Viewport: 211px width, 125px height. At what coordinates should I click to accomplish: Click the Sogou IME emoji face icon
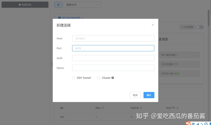[x=206, y=124]
